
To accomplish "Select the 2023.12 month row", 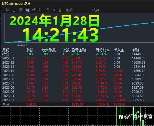I will 77,62.
